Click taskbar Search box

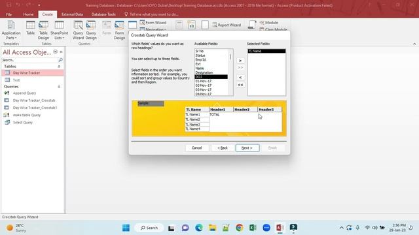[x=149, y=228]
